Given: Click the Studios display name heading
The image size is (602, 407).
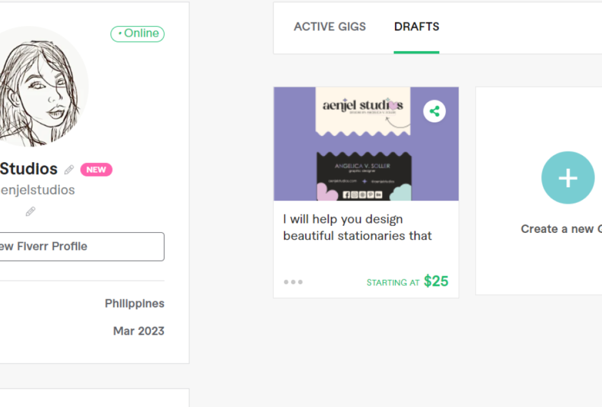Looking at the screenshot, I should [x=29, y=169].
